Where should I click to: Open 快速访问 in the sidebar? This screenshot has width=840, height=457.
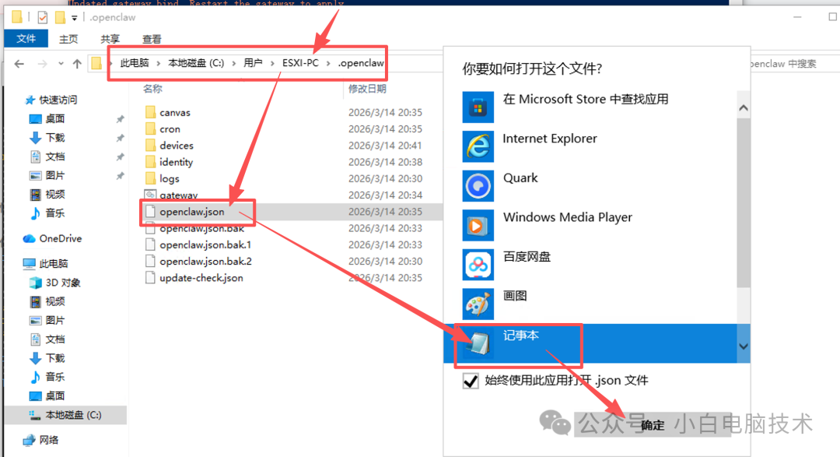pos(51,100)
